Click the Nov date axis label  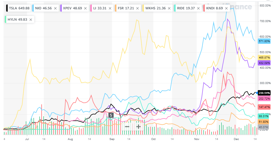coord(197,139)
